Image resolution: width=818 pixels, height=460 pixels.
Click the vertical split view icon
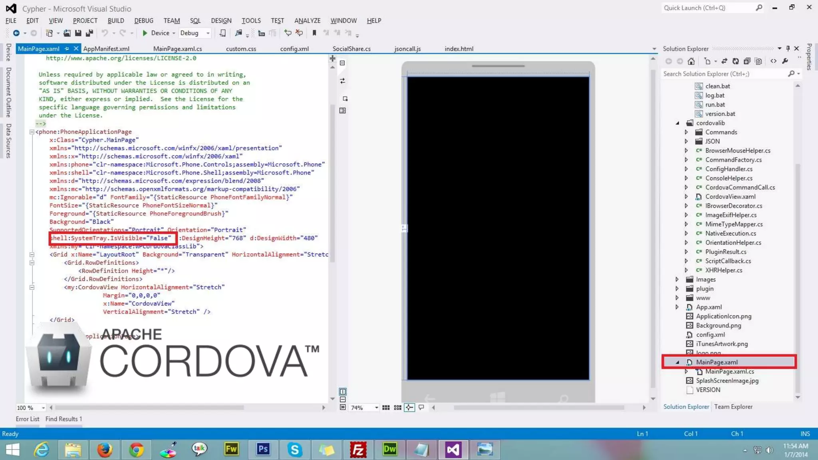click(x=343, y=391)
